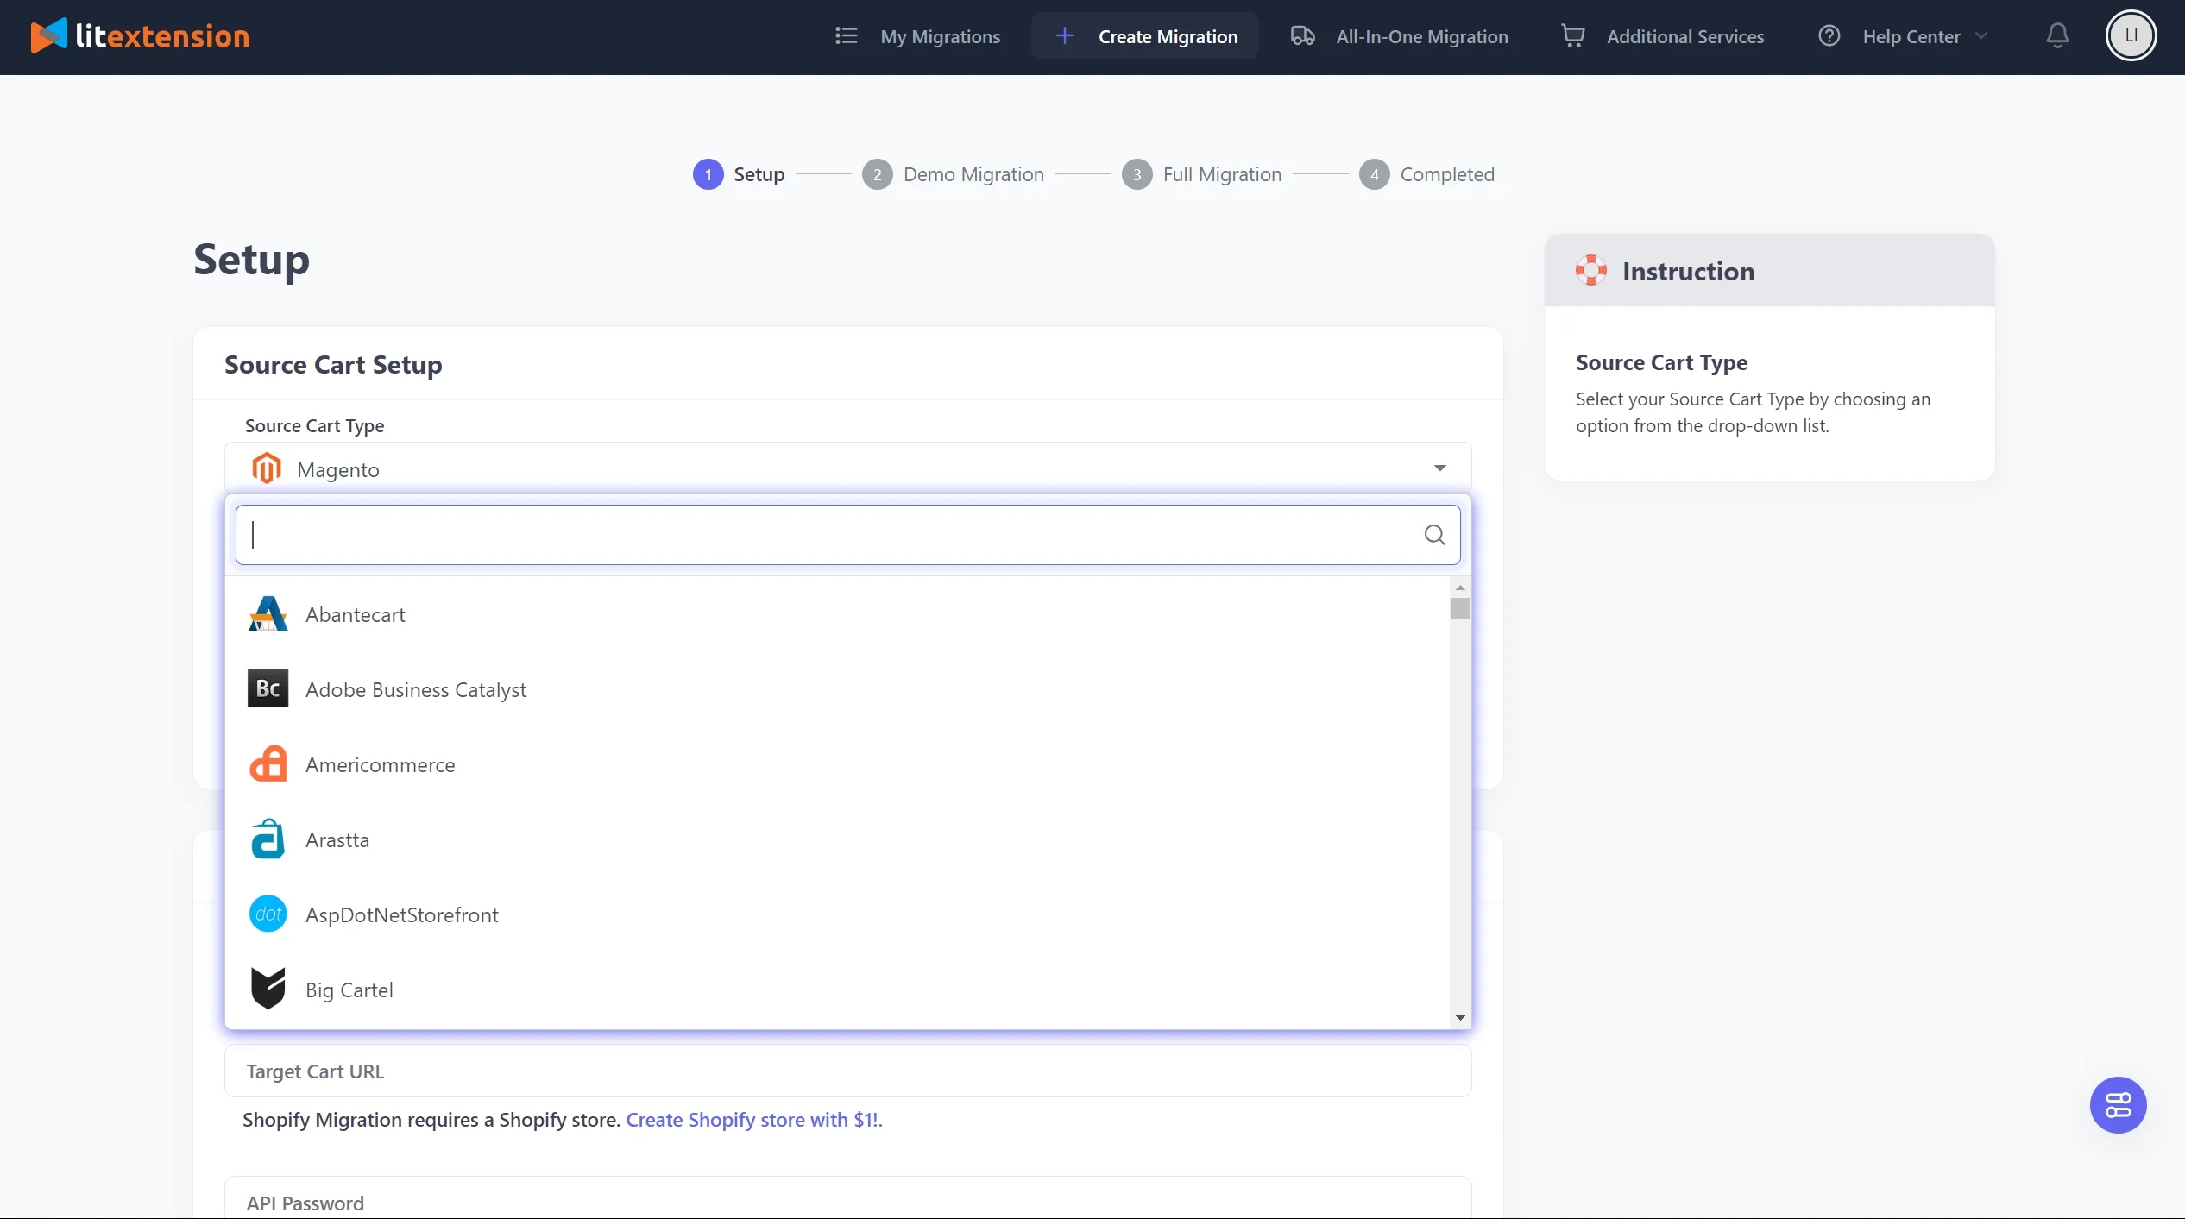Click the live chat support button
Viewport: 2185px width, 1219px height.
click(2118, 1107)
